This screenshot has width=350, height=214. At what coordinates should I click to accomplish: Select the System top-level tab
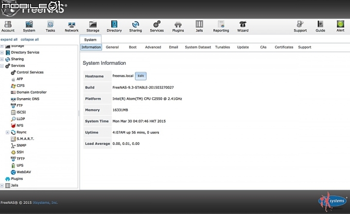(90, 39)
